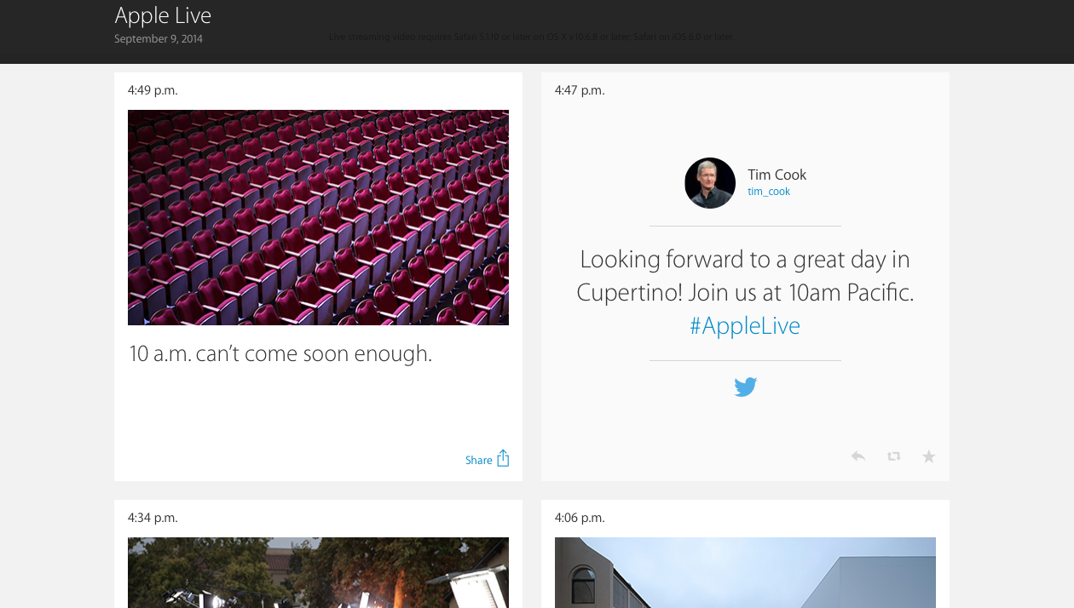
Task: Click the 4:06 p.m. timestamp
Action: [580, 518]
